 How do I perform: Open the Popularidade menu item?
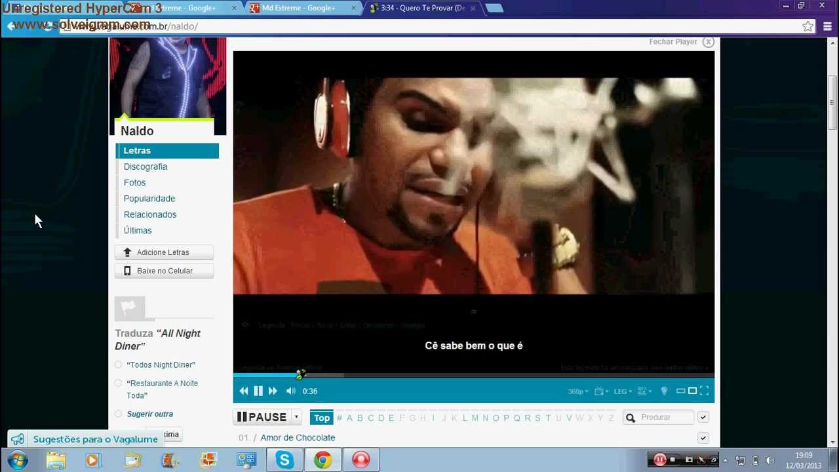149,199
